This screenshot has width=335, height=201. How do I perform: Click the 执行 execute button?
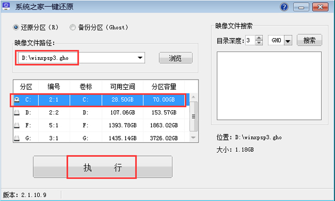pyautogui.click(x=103, y=167)
